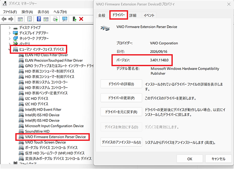234x169 pixels.
Task: Switch to the イベント tab
Action: [149, 15]
